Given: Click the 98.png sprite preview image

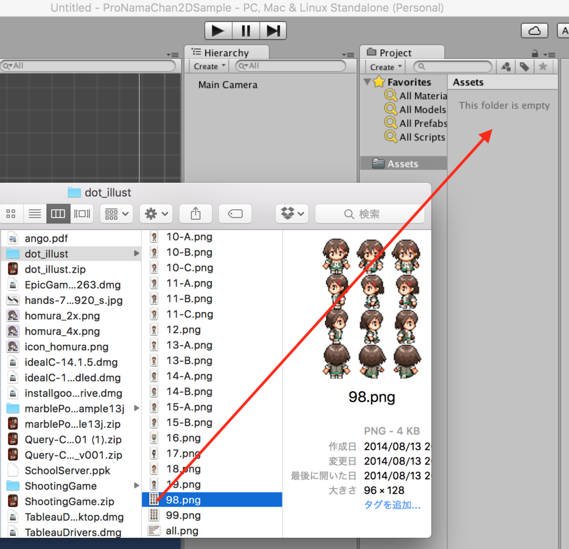Looking at the screenshot, I should (x=372, y=308).
